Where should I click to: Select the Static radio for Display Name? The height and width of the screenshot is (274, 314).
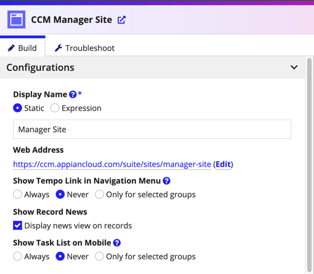point(17,108)
